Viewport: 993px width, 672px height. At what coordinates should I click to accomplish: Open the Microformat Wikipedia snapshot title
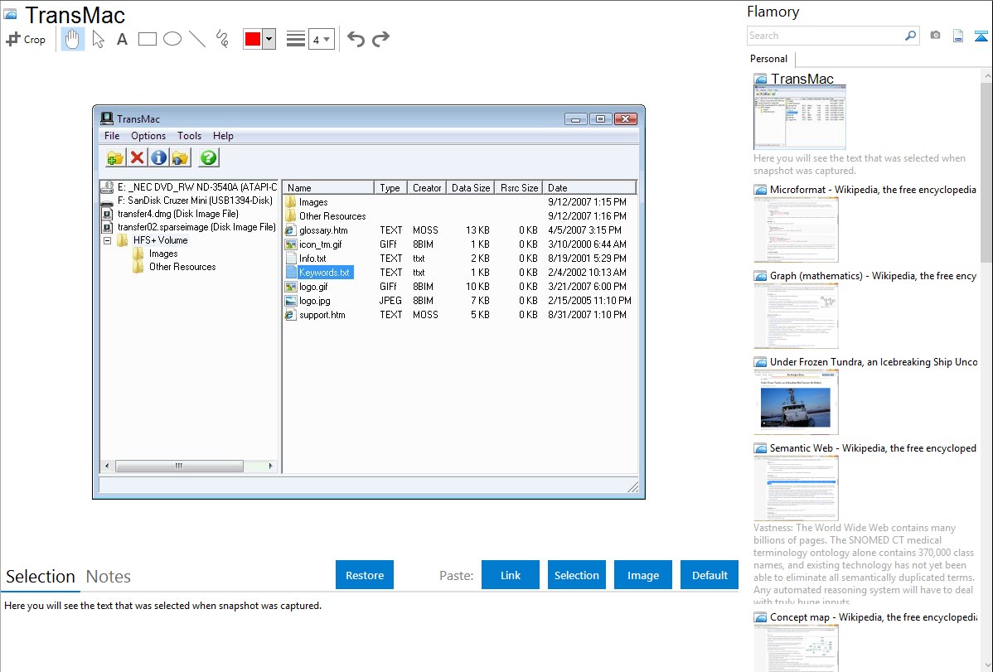coord(873,190)
